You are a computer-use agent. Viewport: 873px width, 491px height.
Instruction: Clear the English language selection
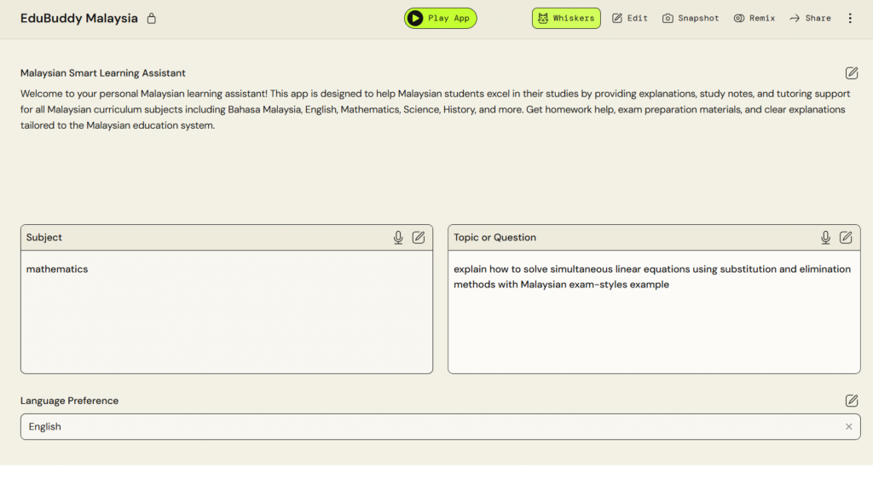(848, 426)
